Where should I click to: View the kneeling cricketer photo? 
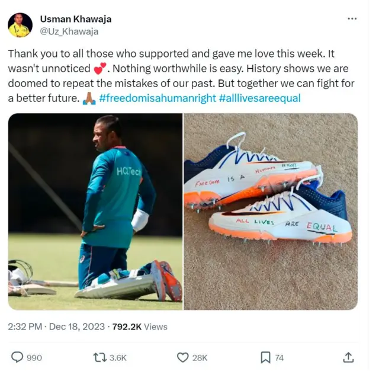[95, 212]
